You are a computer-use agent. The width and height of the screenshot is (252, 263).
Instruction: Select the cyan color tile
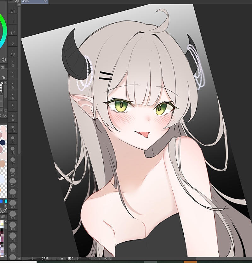click(6, 201)
